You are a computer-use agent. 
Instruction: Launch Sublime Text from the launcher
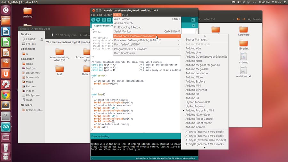point(6,106)
